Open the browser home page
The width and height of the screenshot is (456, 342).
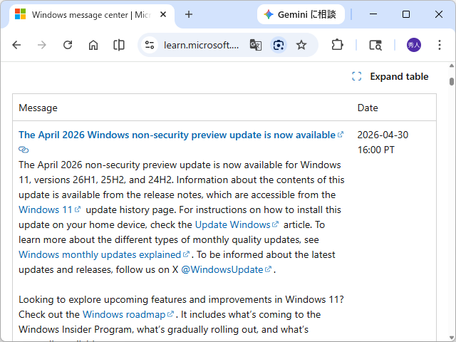tap(93, 45)
